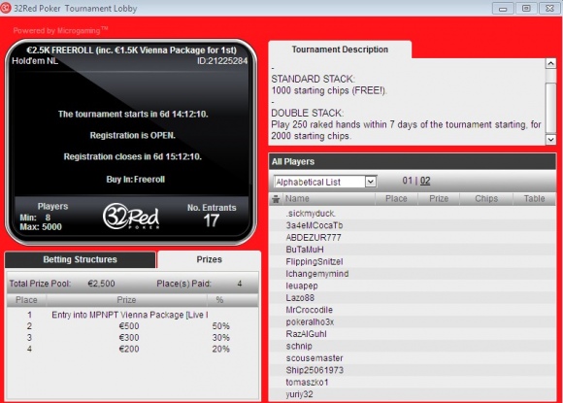563x403 pixels.
Task: Click the 32Red title bar app icon
Action: click(6, 8)
